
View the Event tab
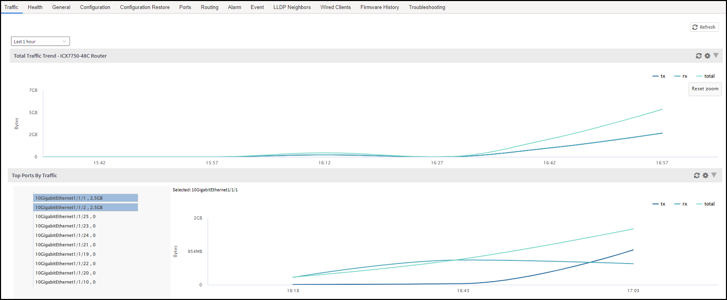(x=257, y=7)
